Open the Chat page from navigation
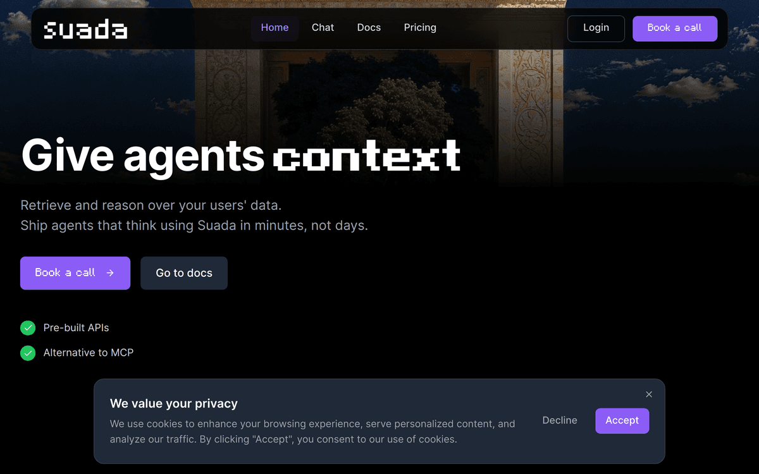This screenshot has height=474, width=759. (x=323, y=28)
